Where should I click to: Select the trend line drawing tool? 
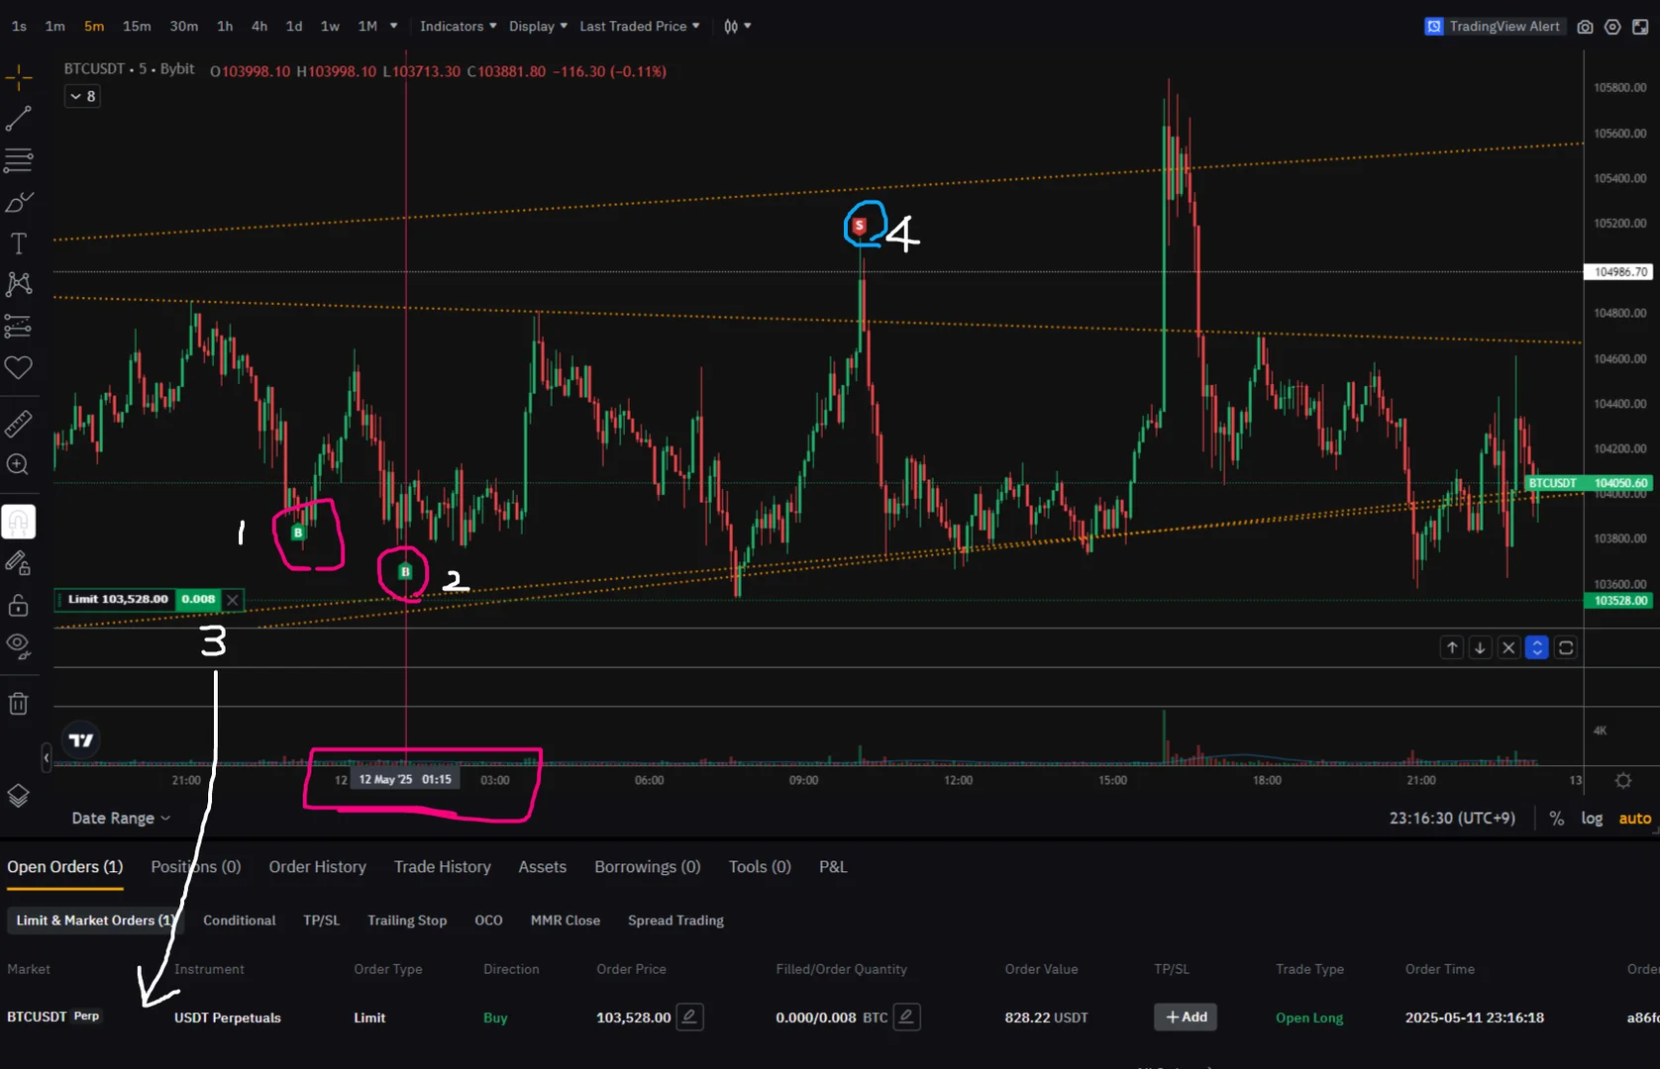[x=19, y=119]
